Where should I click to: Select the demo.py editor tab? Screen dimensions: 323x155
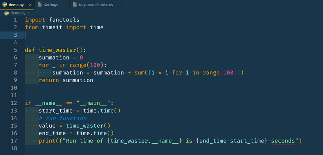[17, 5]
